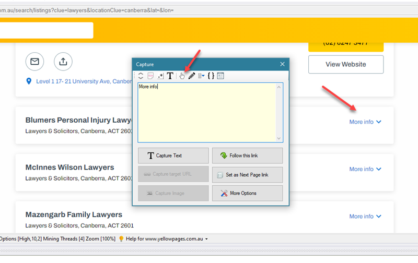This screenshot has width=418, height=263.
Task: Click the curly braces icon in Capture toolbar
Action: coord(211,76)
